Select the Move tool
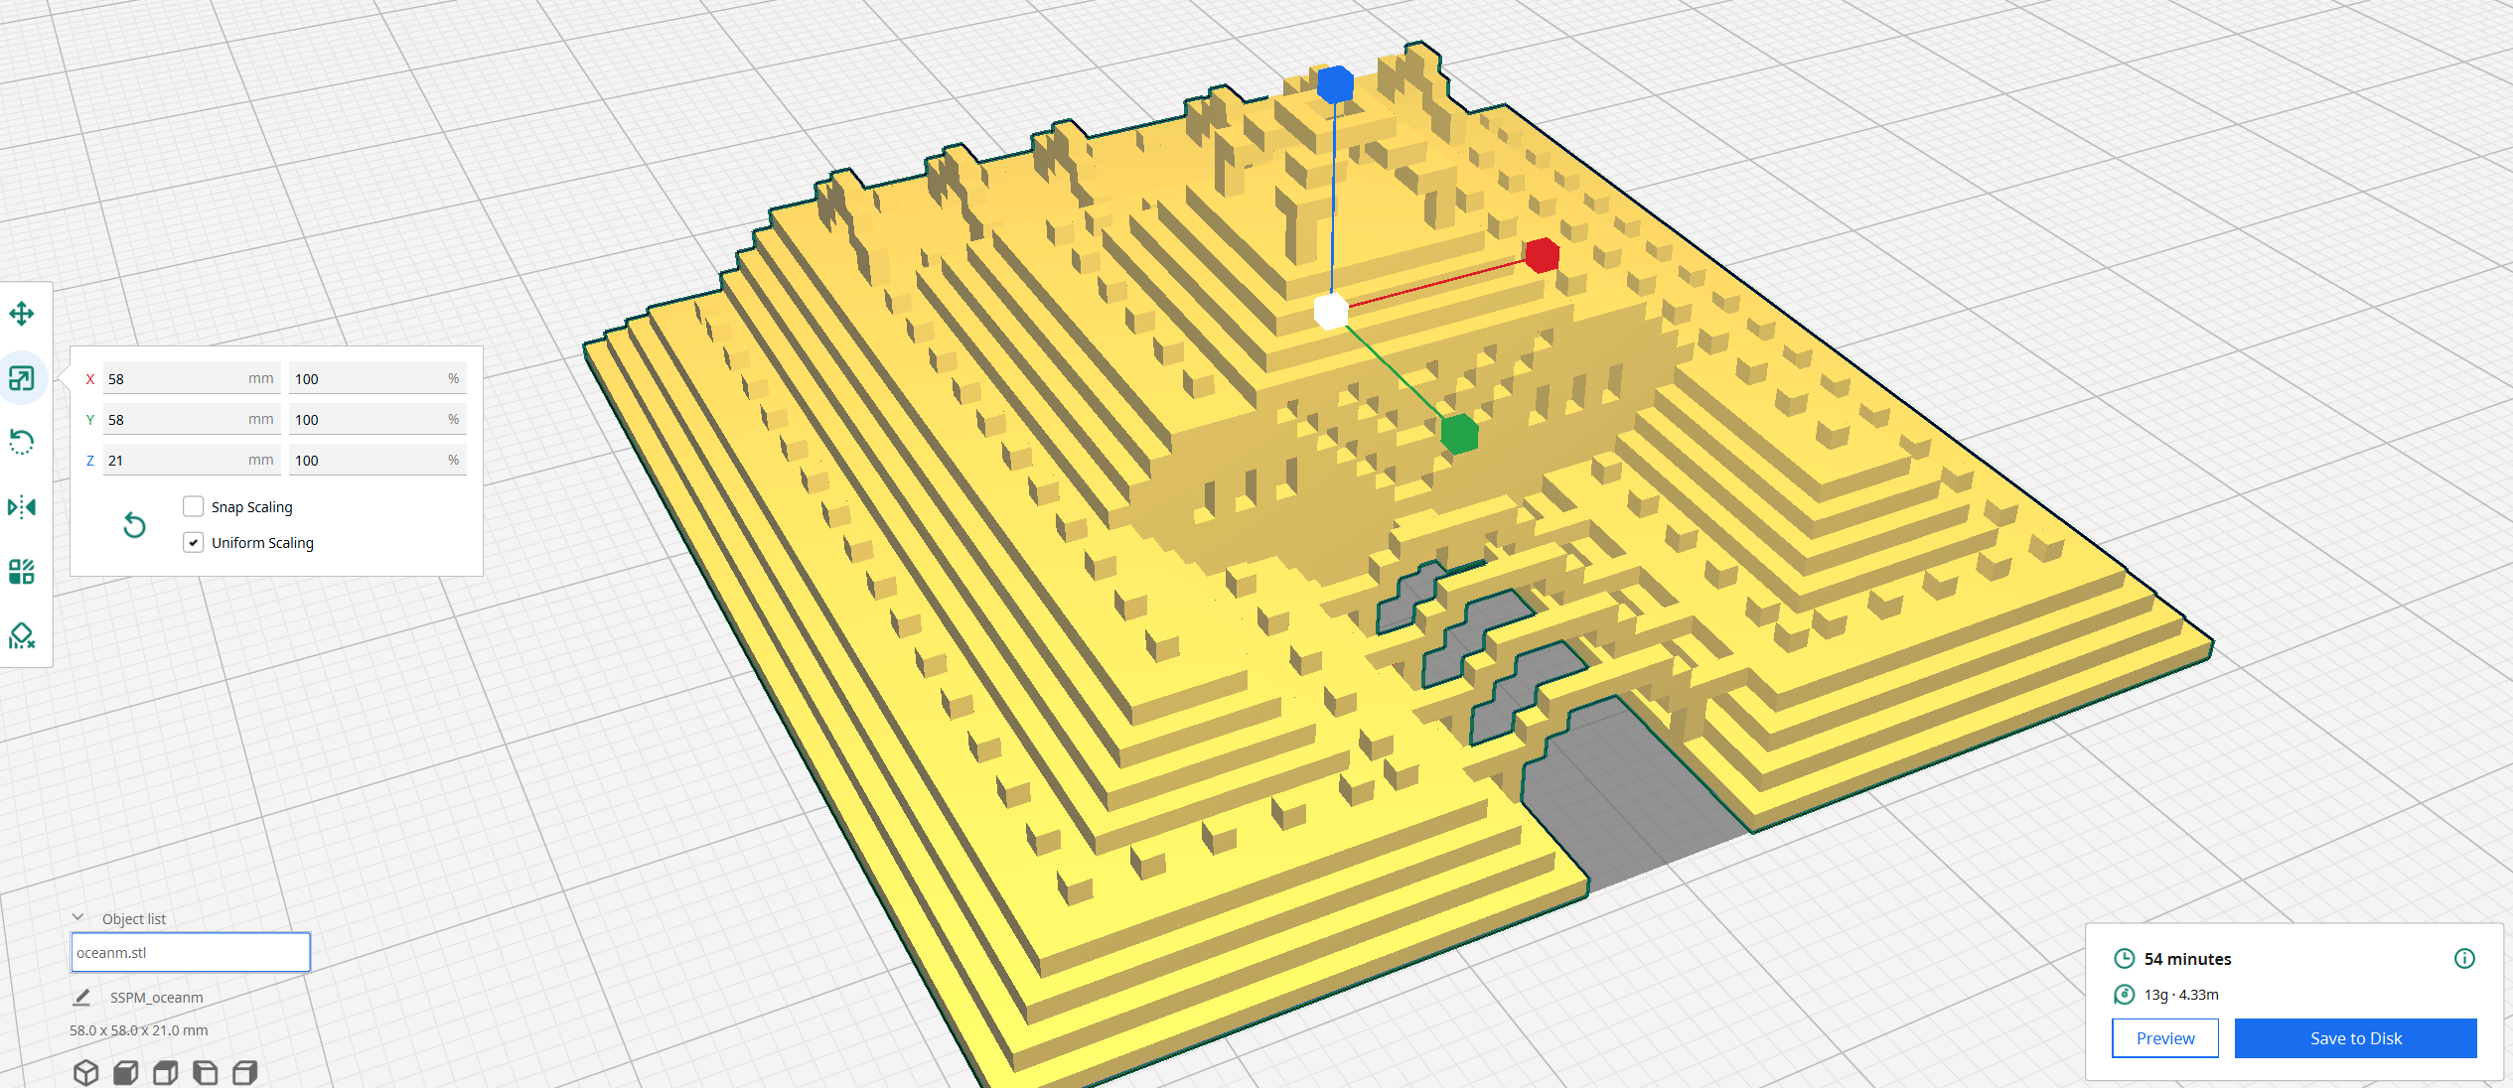This screenshot has width=2513, height=1088. point(22,315)
